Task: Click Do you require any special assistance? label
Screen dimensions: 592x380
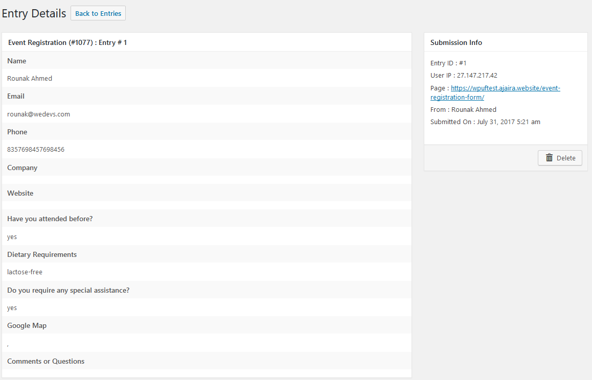Action: click(x=69, y=291)
